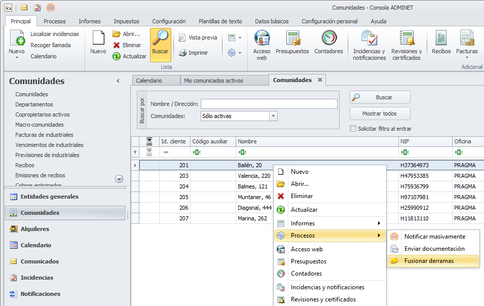This screenshot has height=306, width=484.
Task: Click the Buscar magnifier in ribbon
Action: pos(161,44)
